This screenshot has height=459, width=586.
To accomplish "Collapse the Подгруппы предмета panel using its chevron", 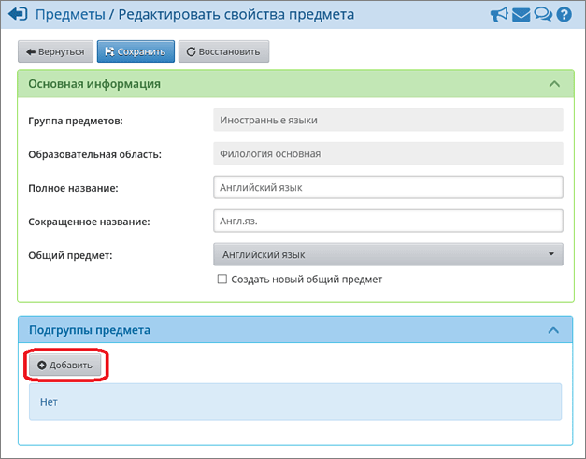I will (x=554, y=331).
